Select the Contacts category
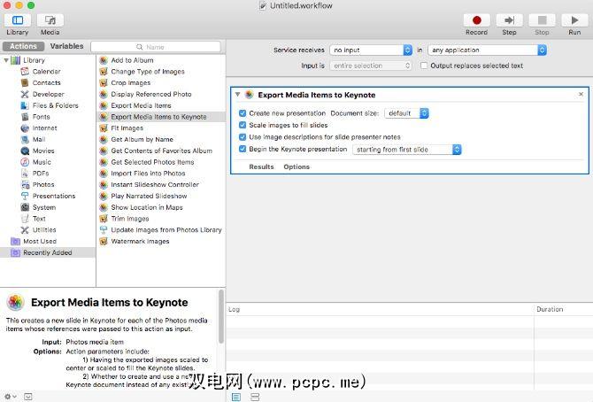 click(x=46, y=83)
